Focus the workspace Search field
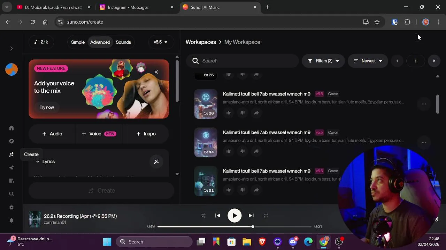The width and height of the screenshot is (446, 250). click(x=242, y=61)
